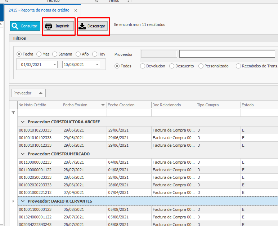Open the end date 10/08/2021 dropdown
The height and width of the screenshot is (226, 278).
97,65
